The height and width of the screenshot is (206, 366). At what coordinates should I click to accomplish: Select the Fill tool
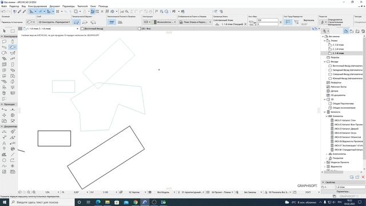pyautogui.click(x=4, y=154)
